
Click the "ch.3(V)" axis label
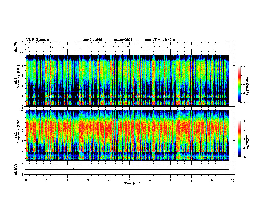tap(16, 170)
